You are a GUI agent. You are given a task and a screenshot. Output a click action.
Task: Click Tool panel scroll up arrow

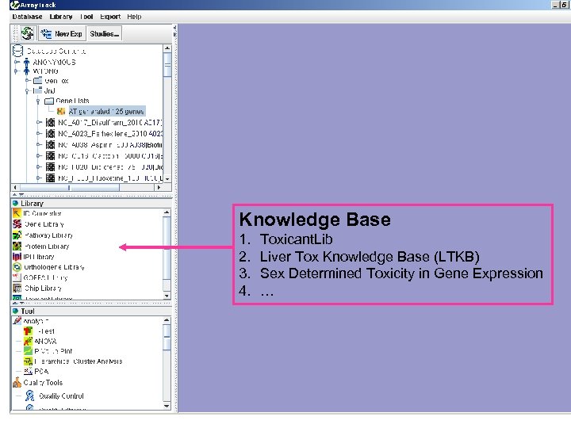[x=167, y=320]
